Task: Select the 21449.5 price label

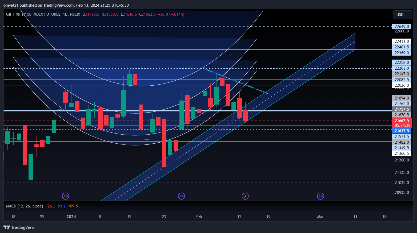Action: pyautogui.click(x=402, y=148)
